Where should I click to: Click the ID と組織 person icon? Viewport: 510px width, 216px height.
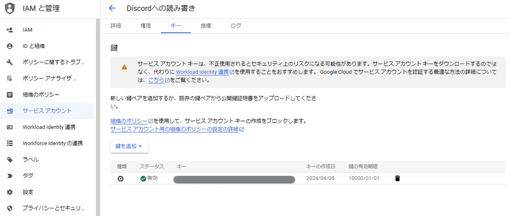click(10, 46)
